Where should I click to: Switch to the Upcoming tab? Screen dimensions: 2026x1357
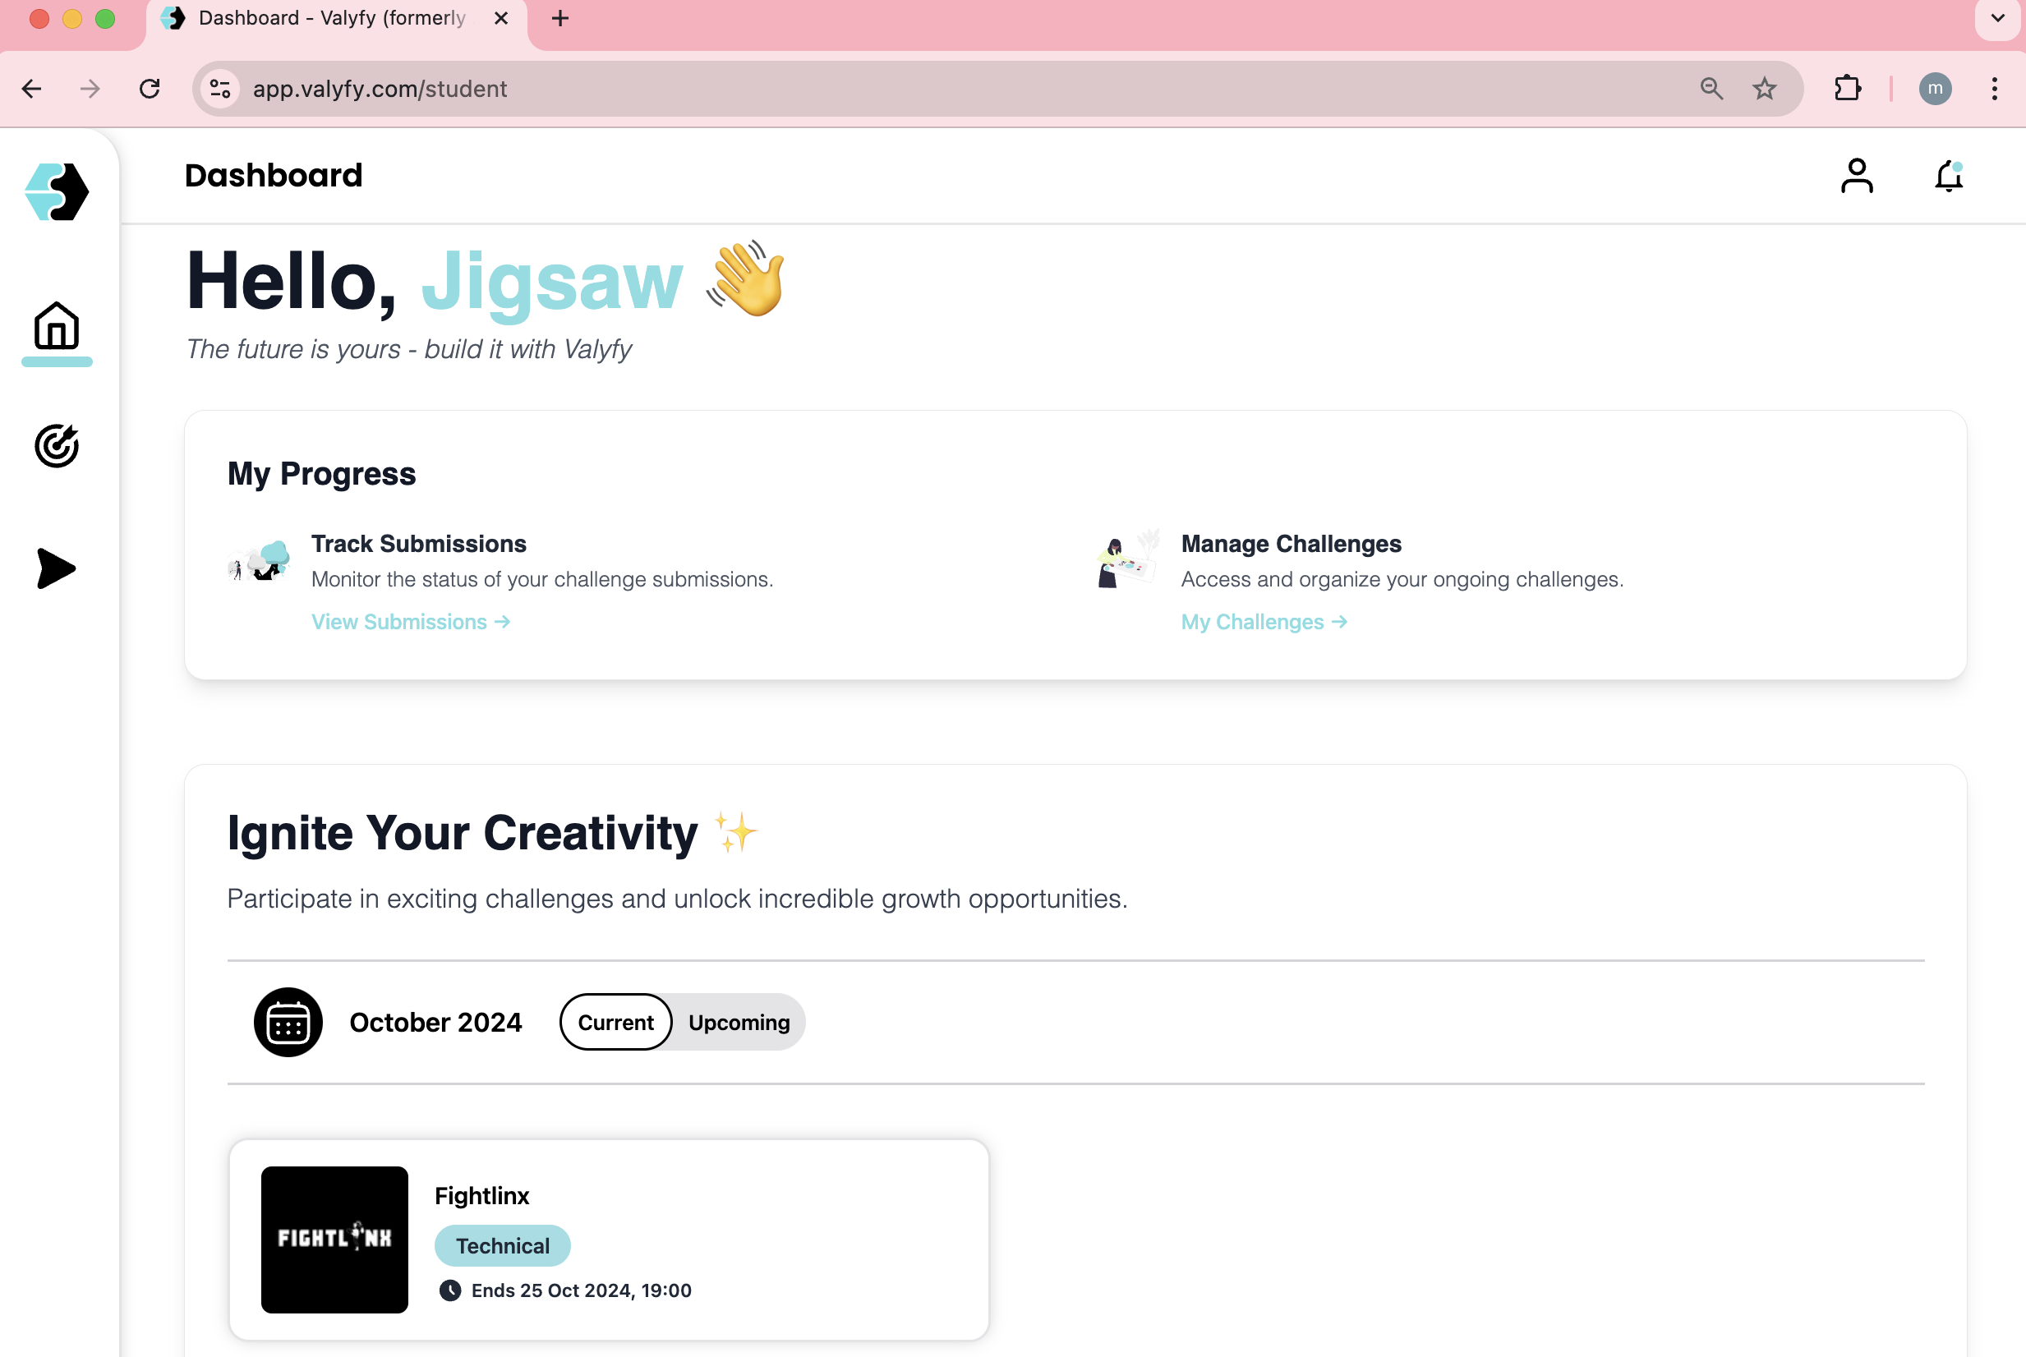tap(739, 1021)
